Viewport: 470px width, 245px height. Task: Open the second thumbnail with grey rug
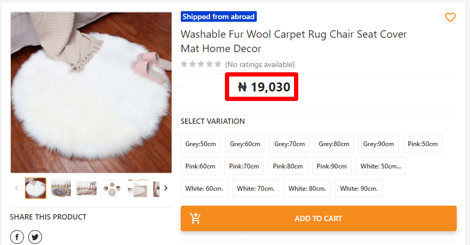coord(61,188)
